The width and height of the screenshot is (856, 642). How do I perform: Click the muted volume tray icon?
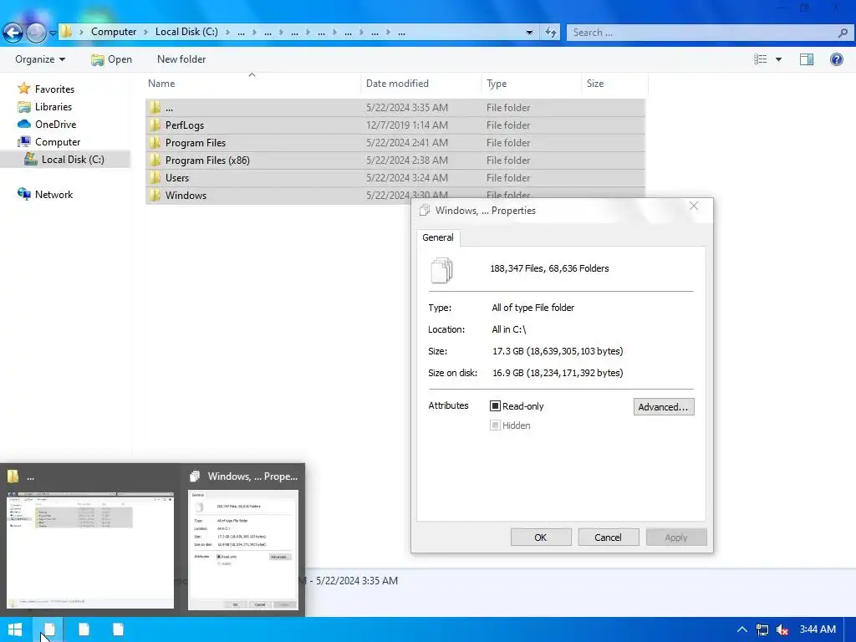click(x=782, y=629)
